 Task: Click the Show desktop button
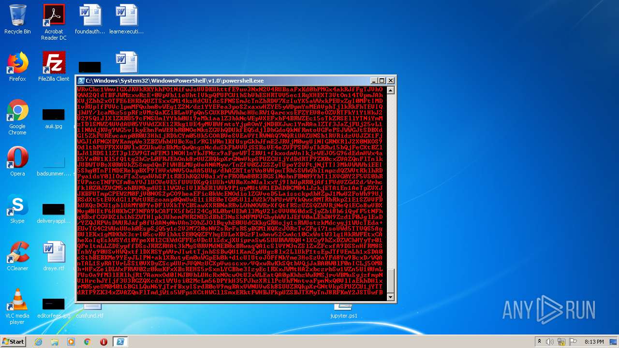point(614,342)
